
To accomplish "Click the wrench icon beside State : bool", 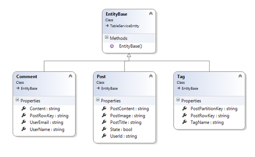I will 104,129.
